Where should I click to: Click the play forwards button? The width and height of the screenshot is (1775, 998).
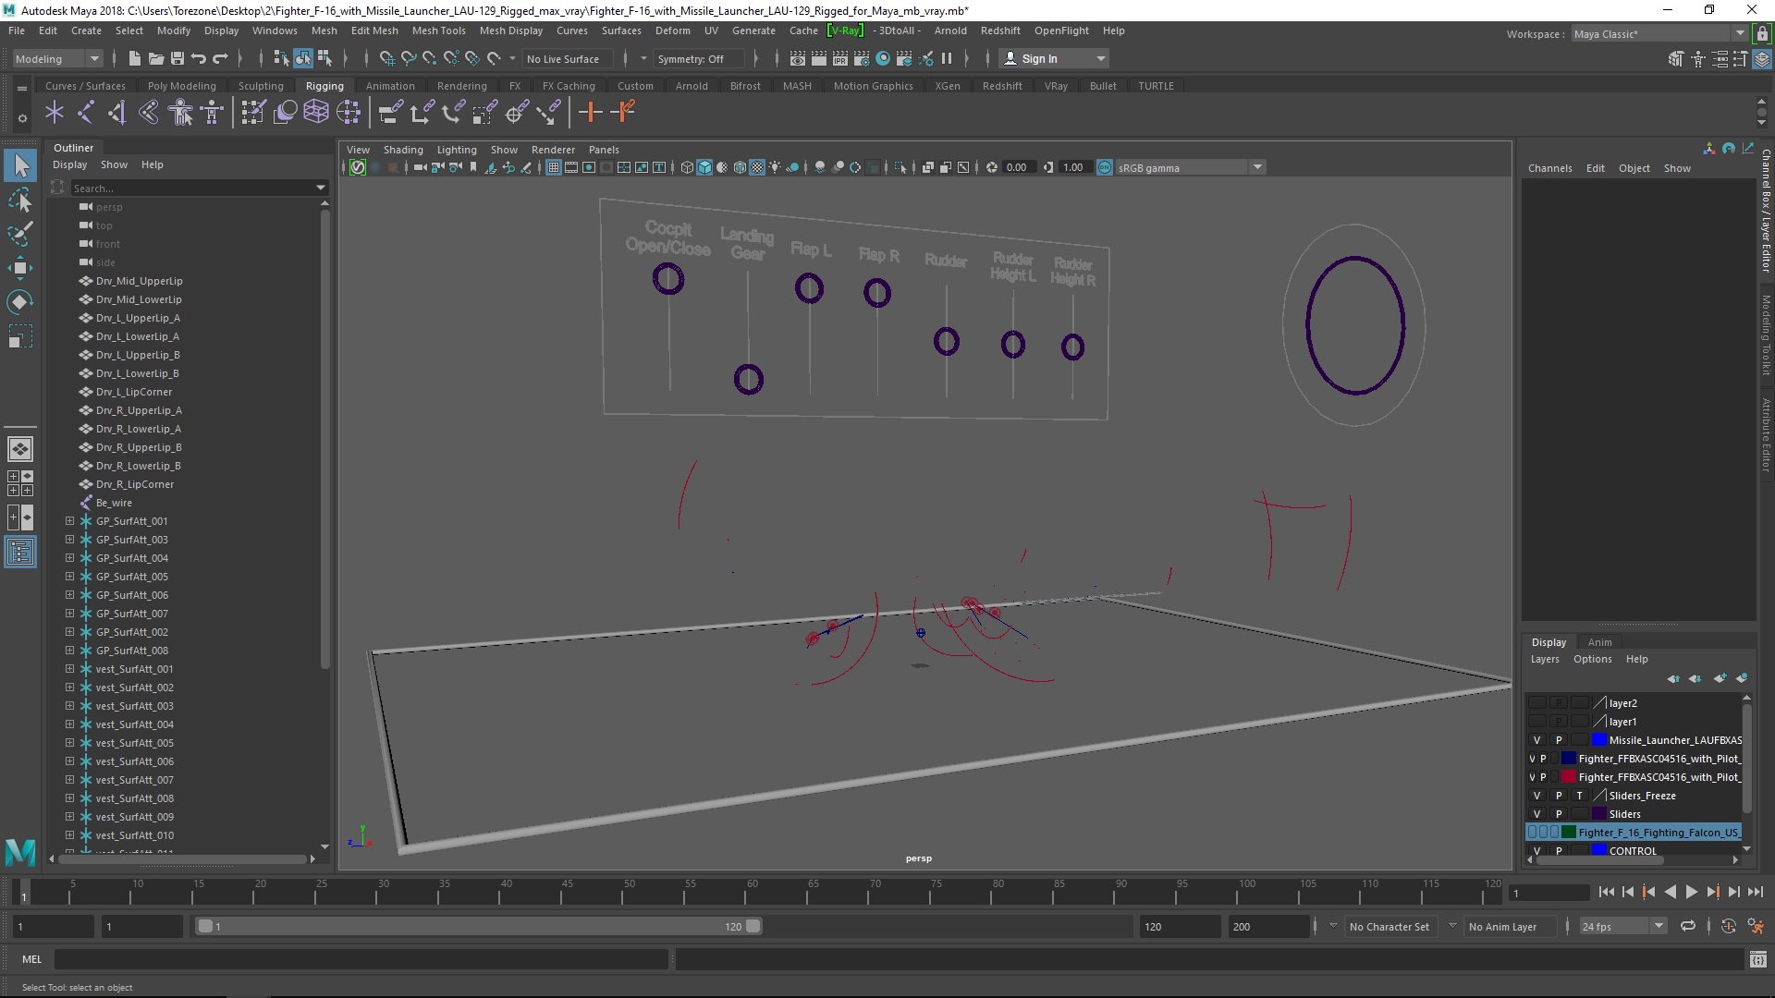click(x=1691, y=892)
